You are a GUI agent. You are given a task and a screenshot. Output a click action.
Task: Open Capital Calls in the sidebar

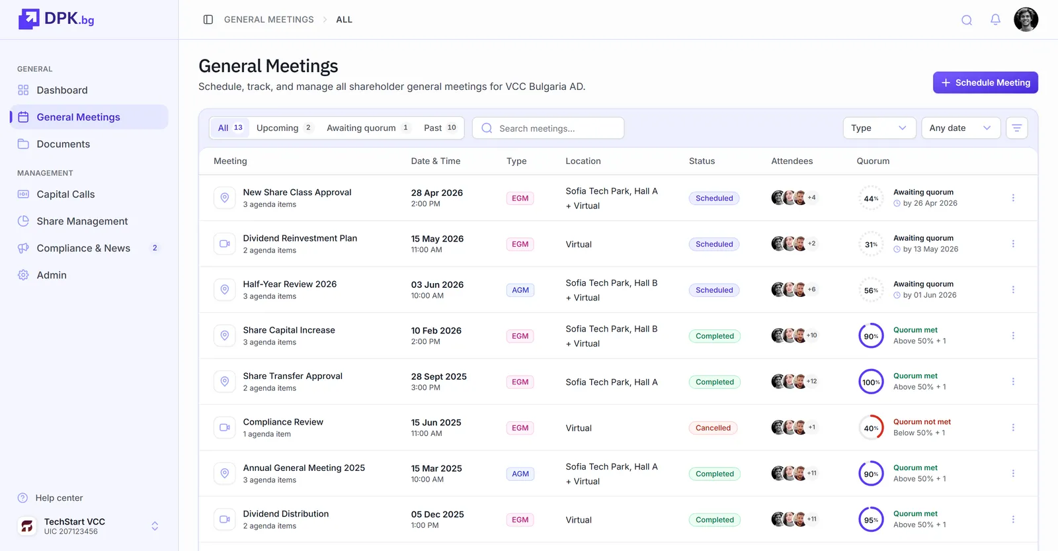point(89,194)
